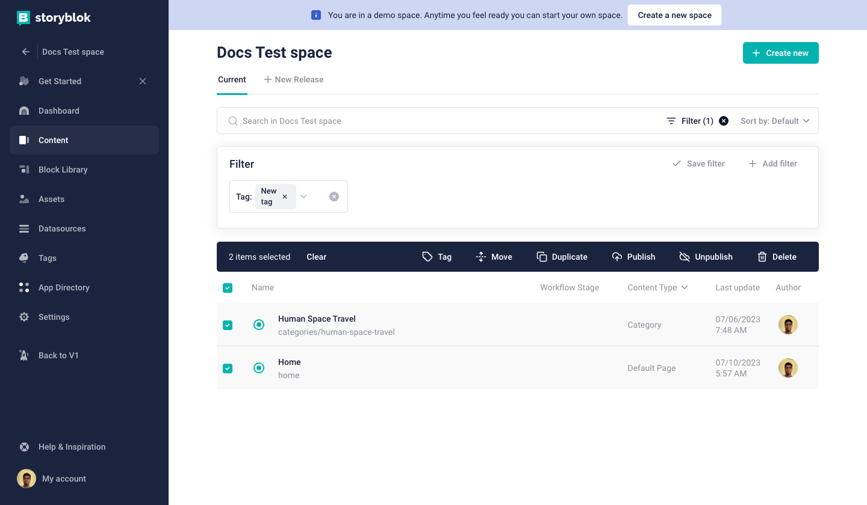Open Datasources from the sidebar
Screen dimensions: 867x505
click(x=61, y=228)
